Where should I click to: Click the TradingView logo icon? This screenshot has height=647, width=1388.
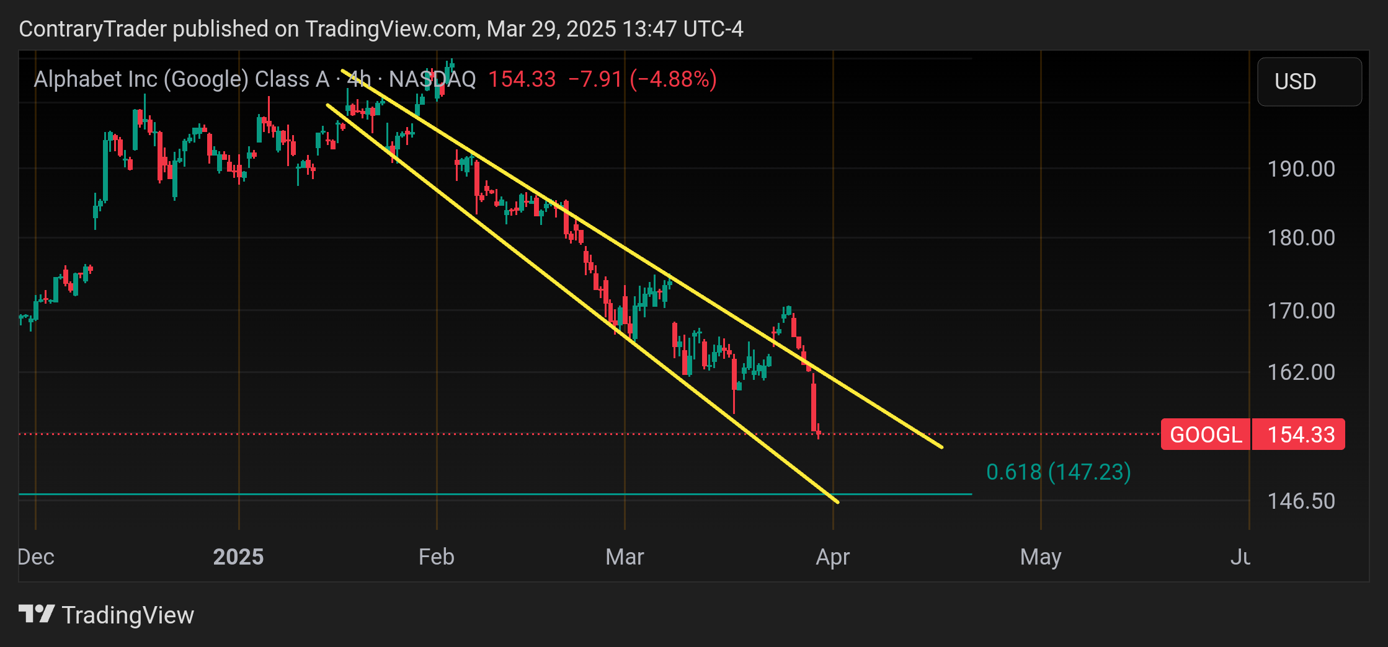[37, 614]
